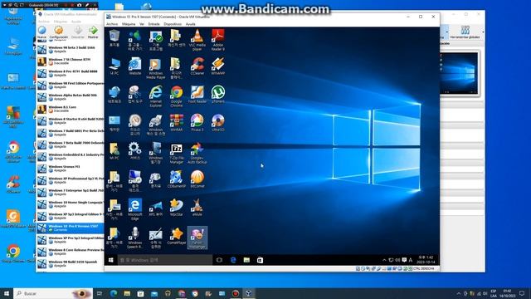Open Edge from guest taskbar
Image resolution: width=531 pixels, height=299 pixels.
point(233,260)
